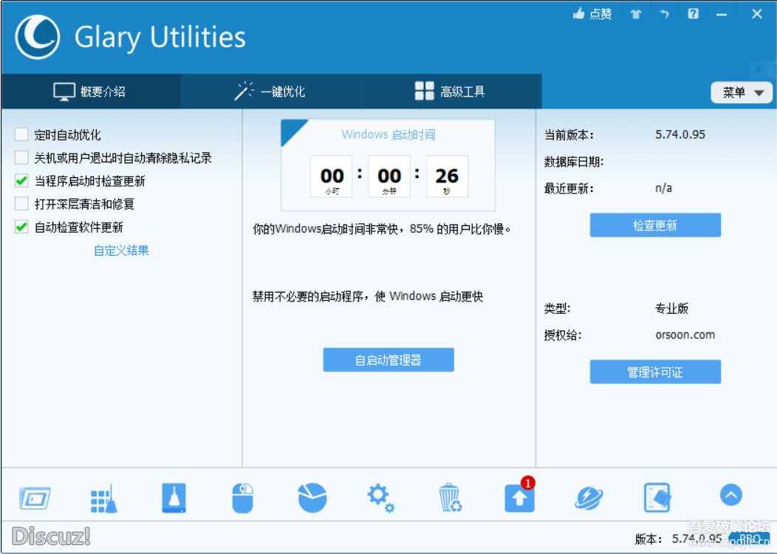
Task: Enable 打开深层清洁和修复 checkbox
Action: [21, 204]
